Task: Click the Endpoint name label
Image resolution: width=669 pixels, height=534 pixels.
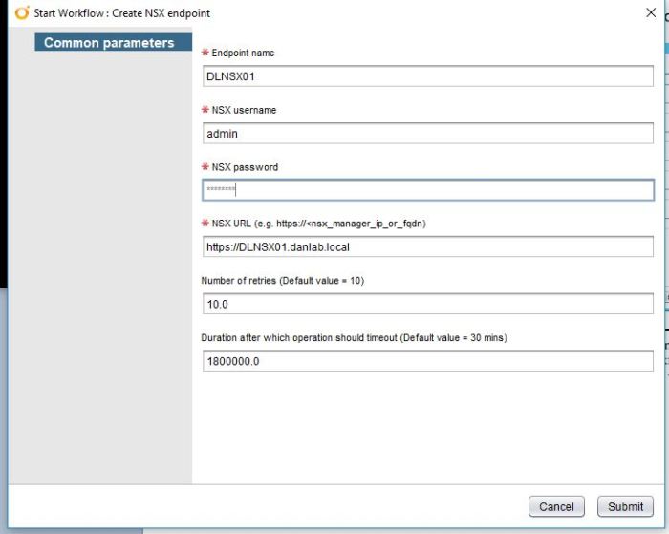Action: (243, 53)
